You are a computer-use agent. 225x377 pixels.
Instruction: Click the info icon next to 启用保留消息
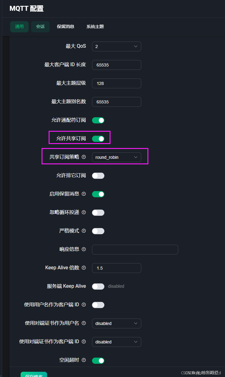coord(84,194)
